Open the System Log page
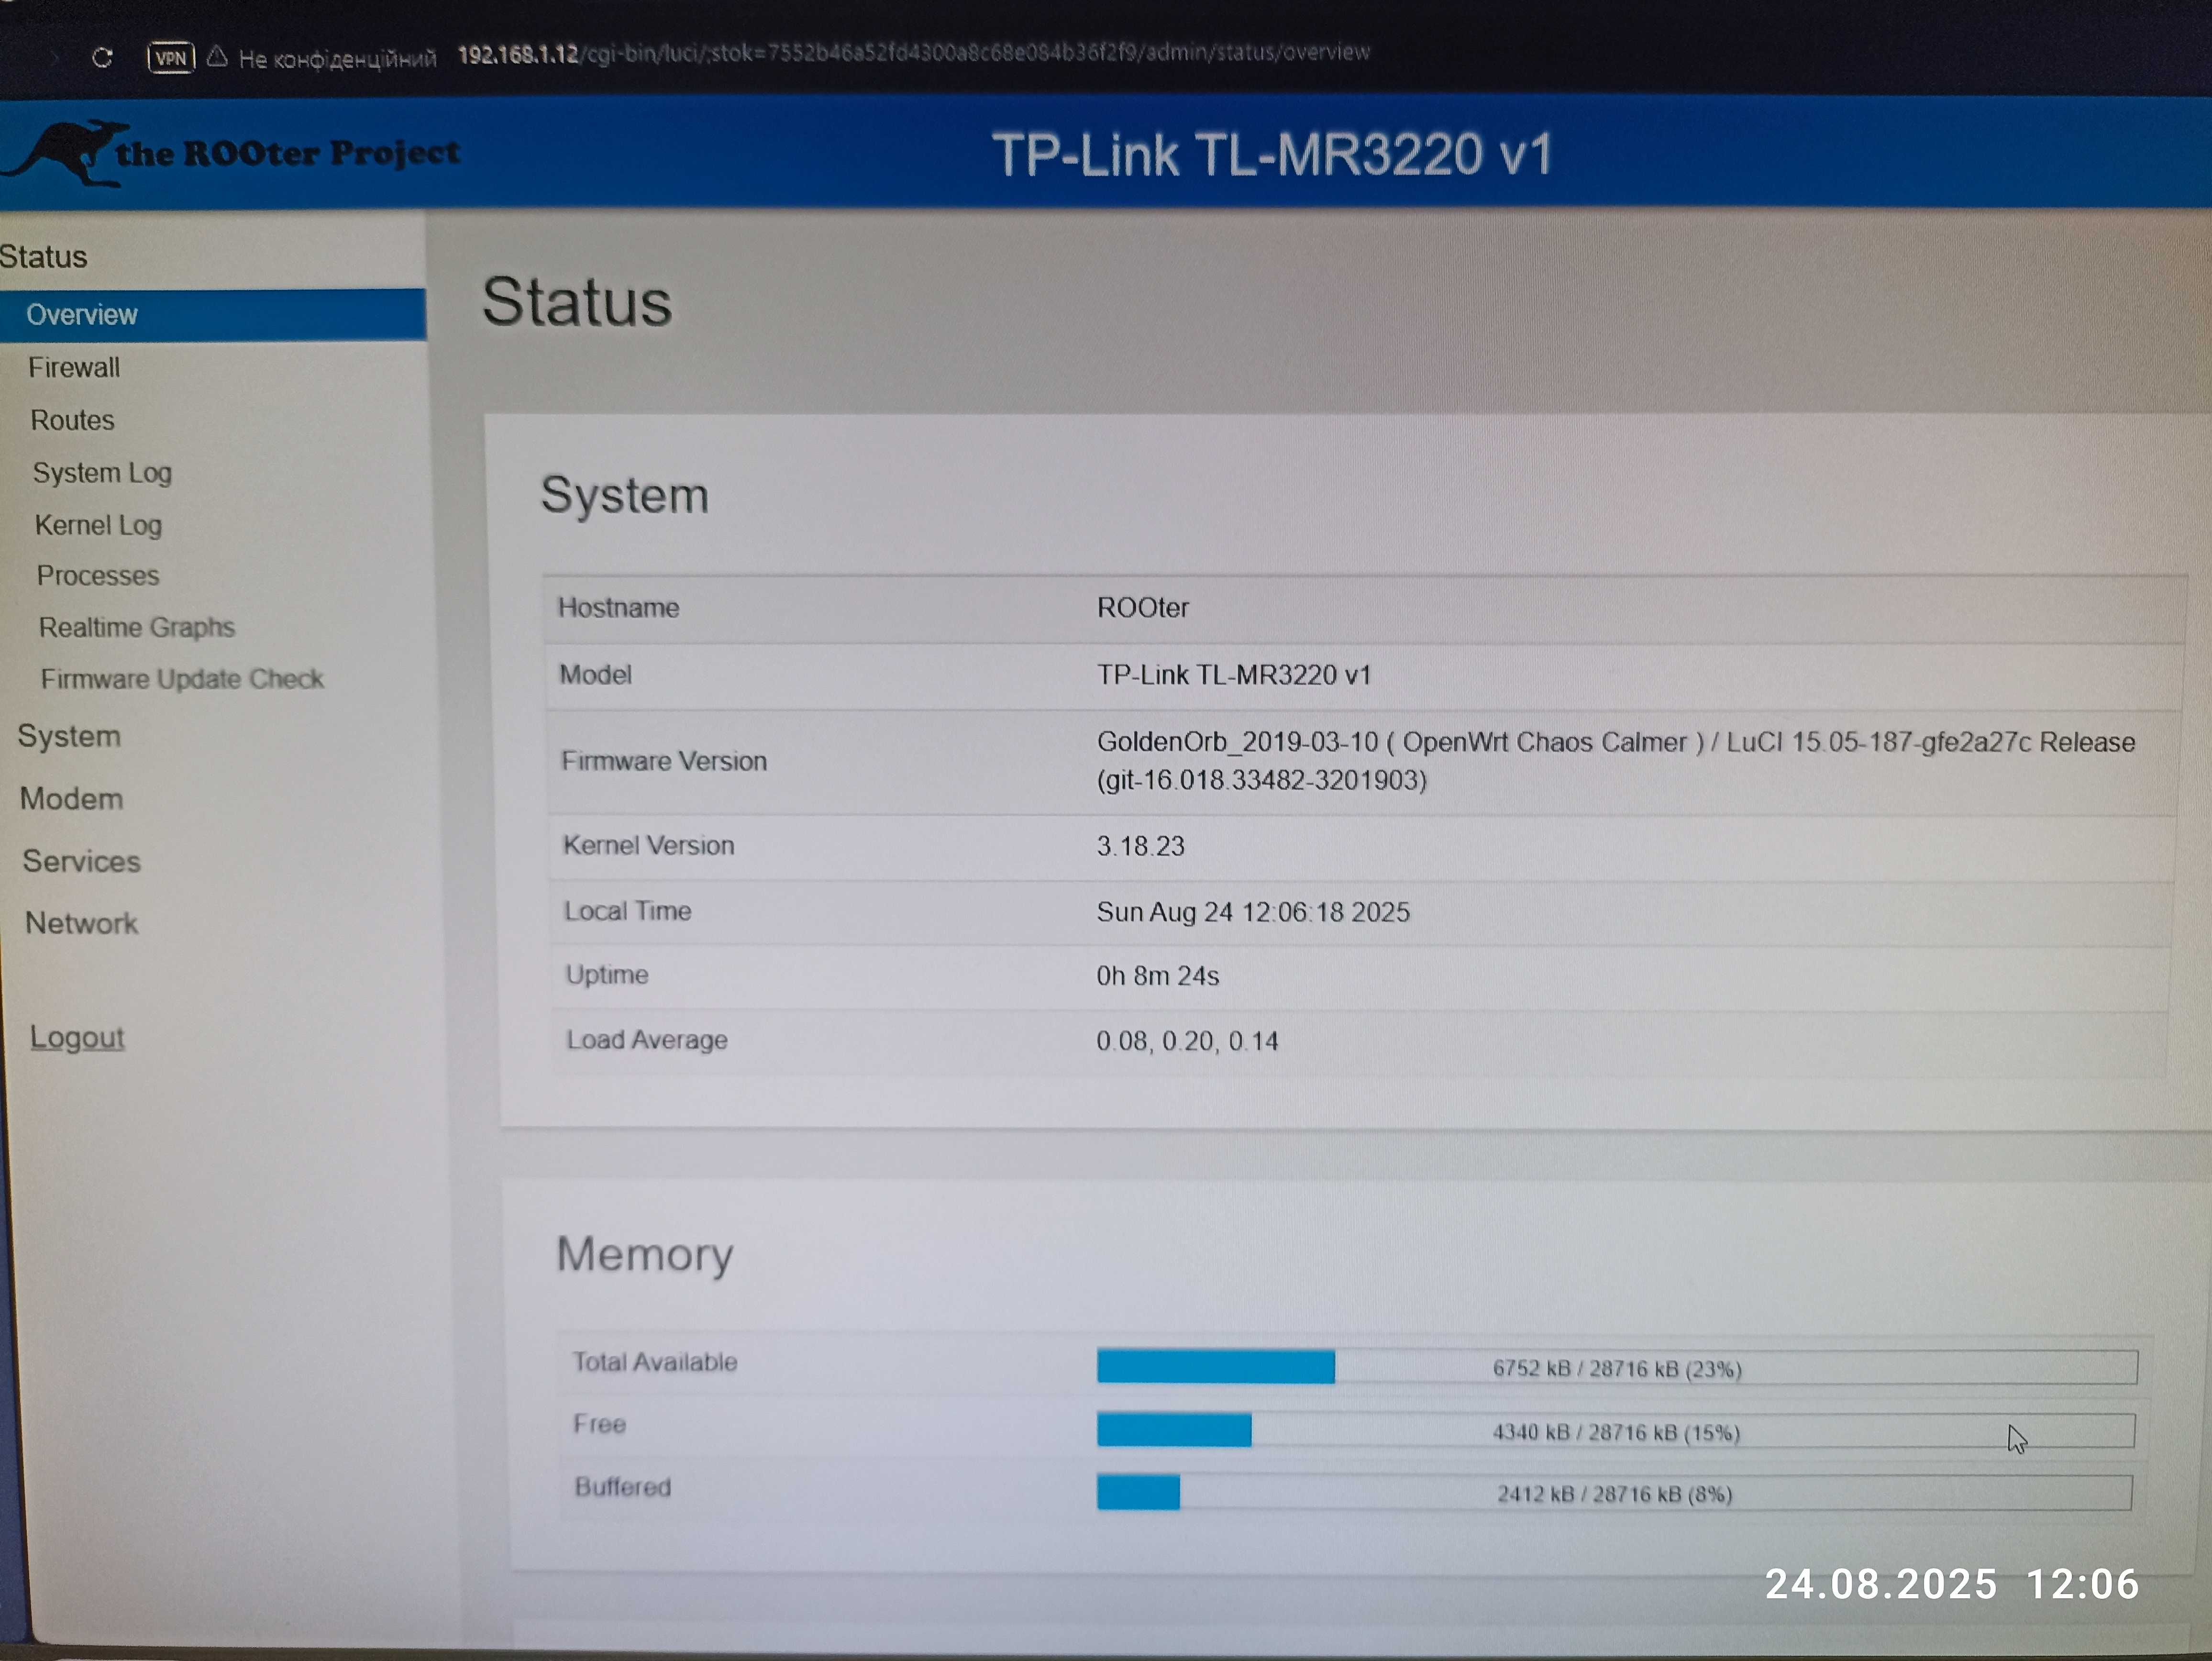 (102, 473)
